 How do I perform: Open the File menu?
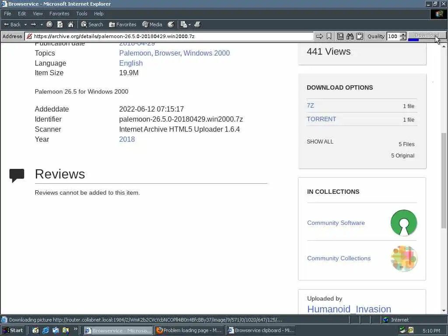(7, 14)
